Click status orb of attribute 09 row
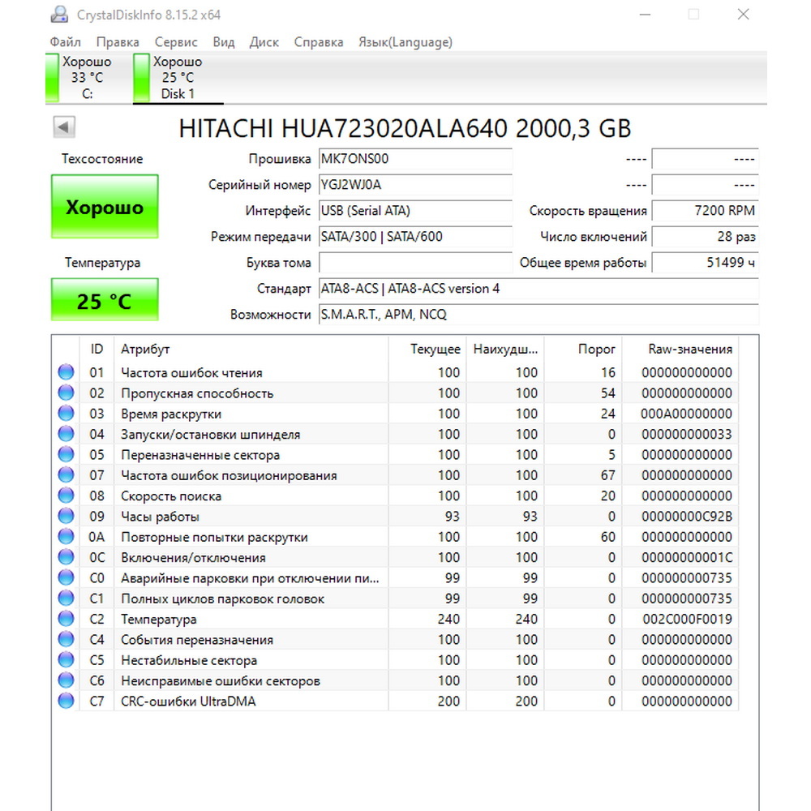Image resolution: width=811 pixels, height=811 pixels. [66, 516]
